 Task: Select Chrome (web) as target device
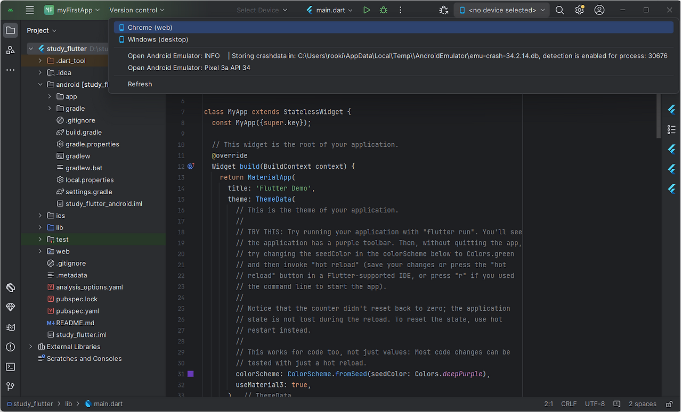pyautogui.click(x=150, y=27)
